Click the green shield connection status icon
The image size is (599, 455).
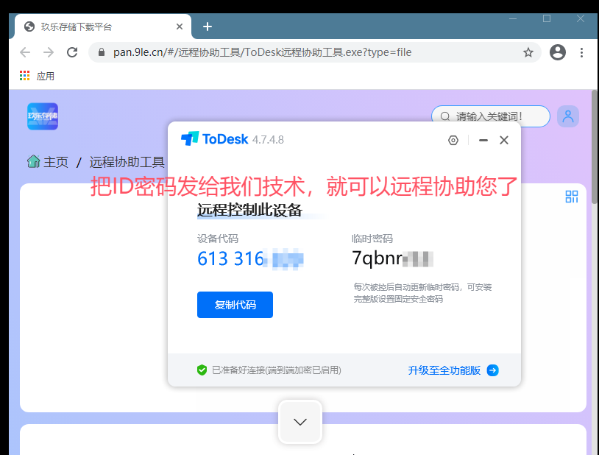point(202,370)
